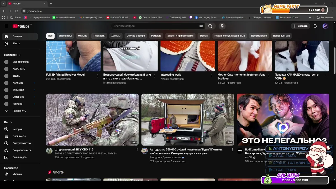Open the Супер Сус subscription channel
Image resolution: width=336 pixels, height=189 pixels.
click(20, 97)
